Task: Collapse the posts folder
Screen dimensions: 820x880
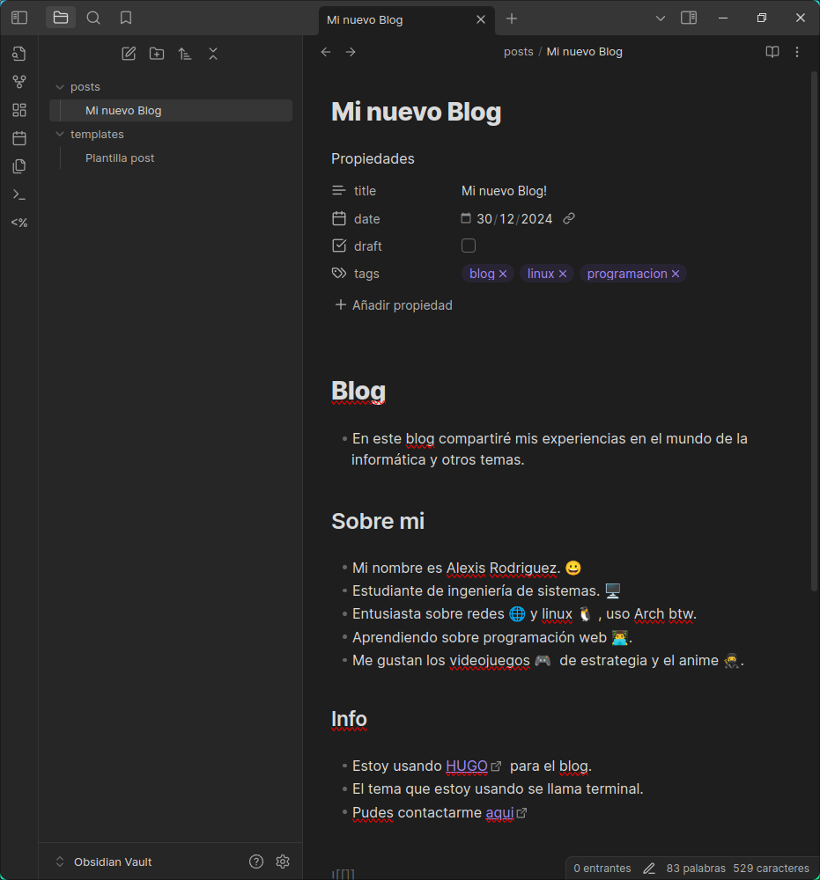Action: point(60,87)
